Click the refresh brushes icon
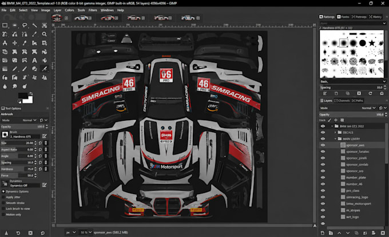This screenshot has height=237, width=389. [370, 93]
